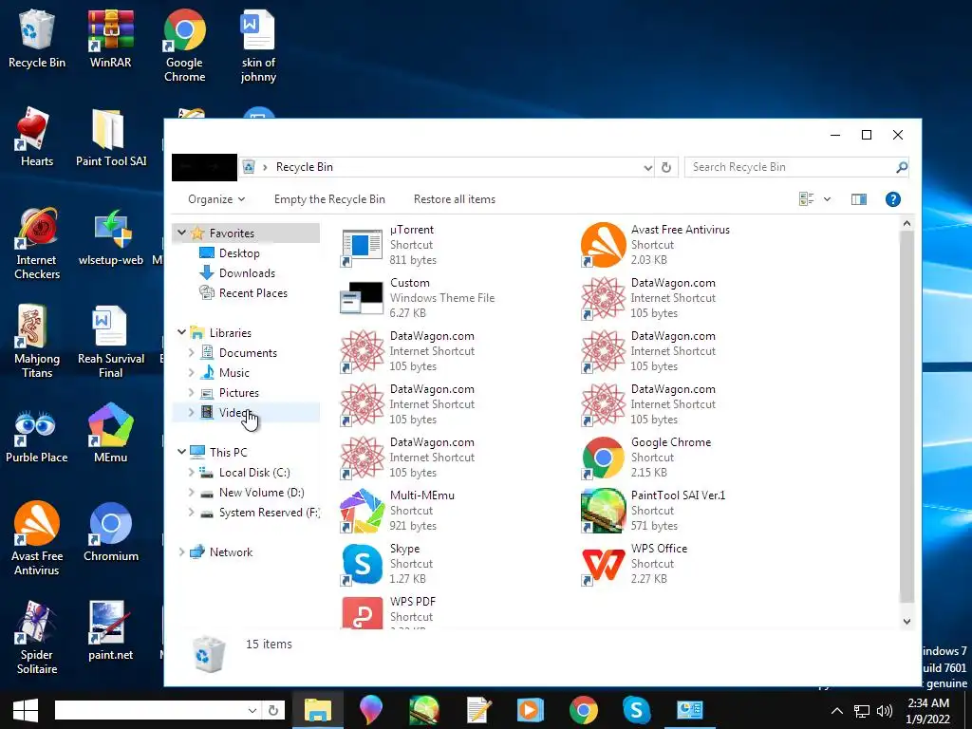Open the Organize menu

(216, 199)
